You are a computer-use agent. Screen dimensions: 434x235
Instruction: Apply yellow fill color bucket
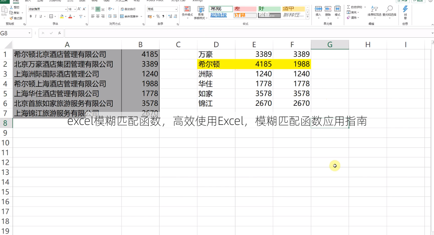pos(62,16)
